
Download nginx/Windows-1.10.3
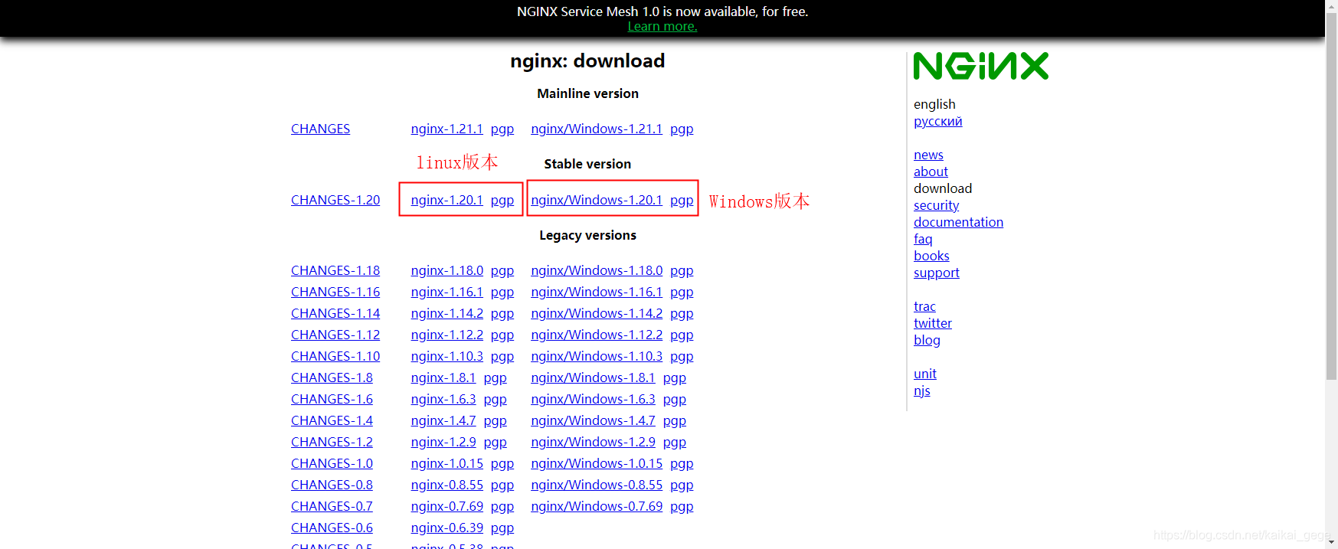pyautogui.click(x=597, y=356)
